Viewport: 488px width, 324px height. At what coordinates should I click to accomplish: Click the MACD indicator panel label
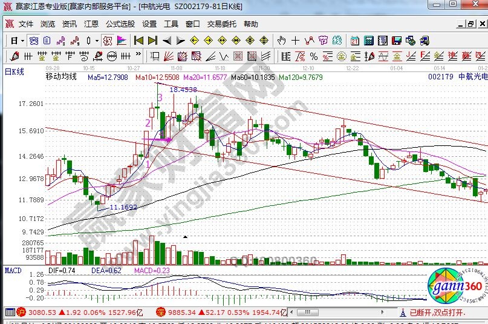(x=13, y=270)
